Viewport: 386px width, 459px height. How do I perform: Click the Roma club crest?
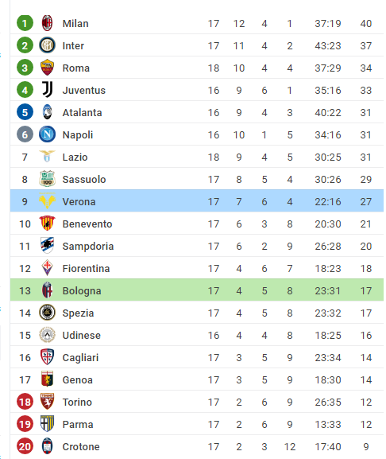(x=47, y=68)
